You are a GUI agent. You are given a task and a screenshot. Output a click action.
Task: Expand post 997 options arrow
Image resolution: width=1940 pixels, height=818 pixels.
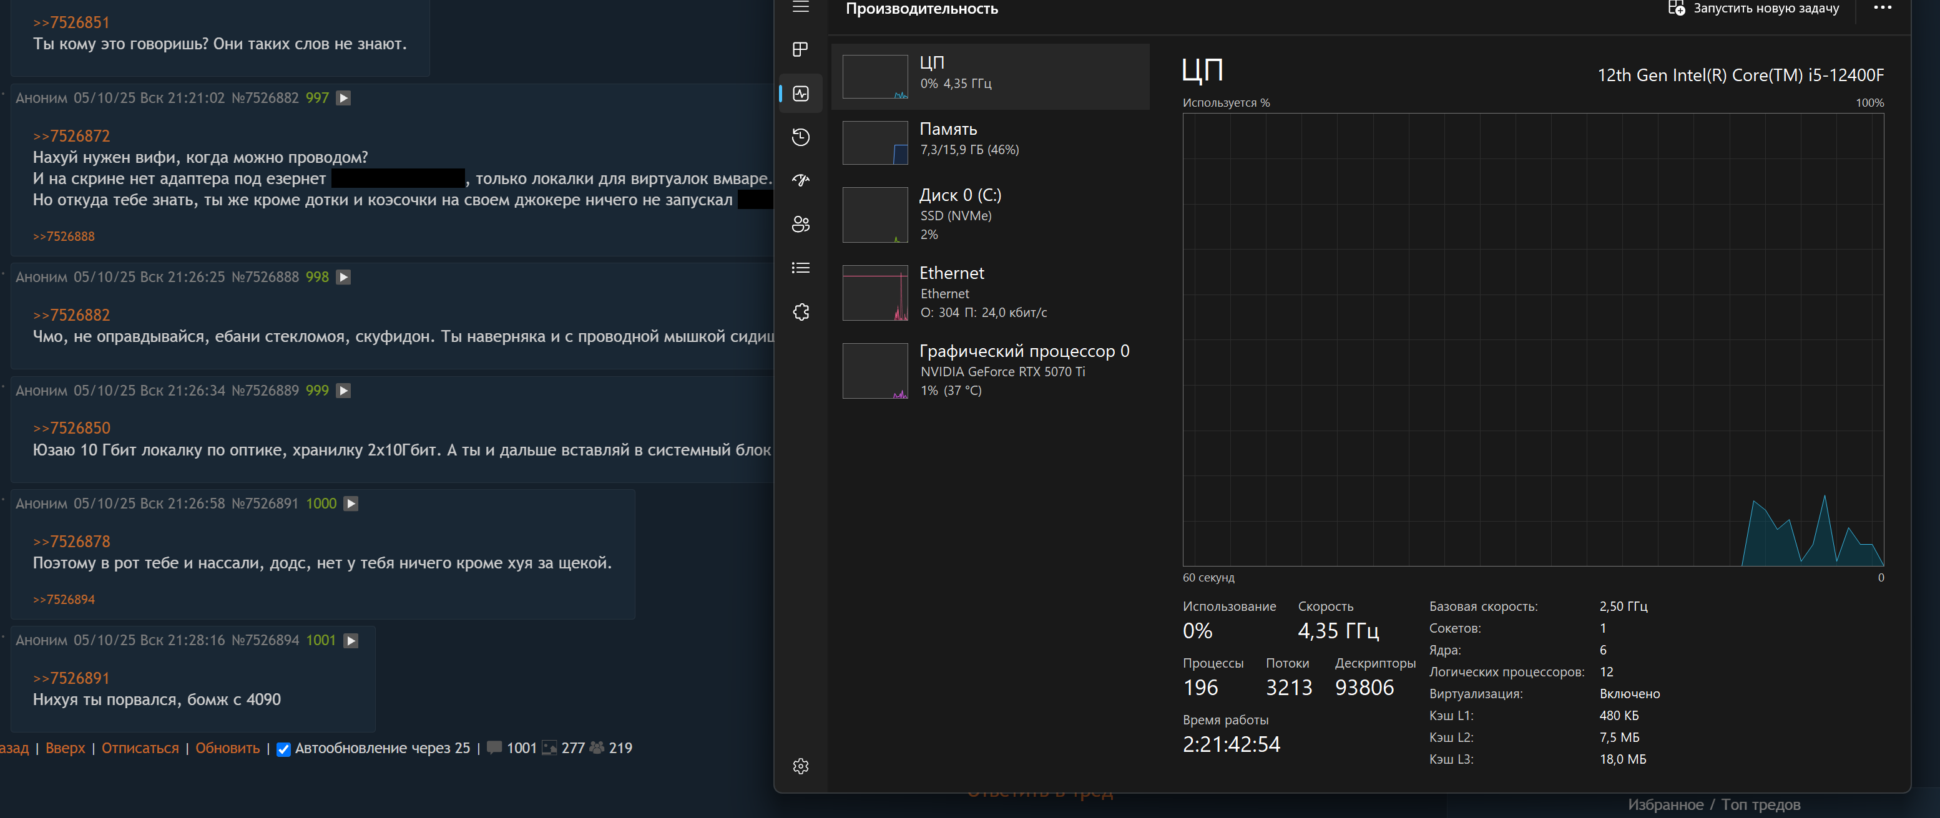(x=343, y=98)
